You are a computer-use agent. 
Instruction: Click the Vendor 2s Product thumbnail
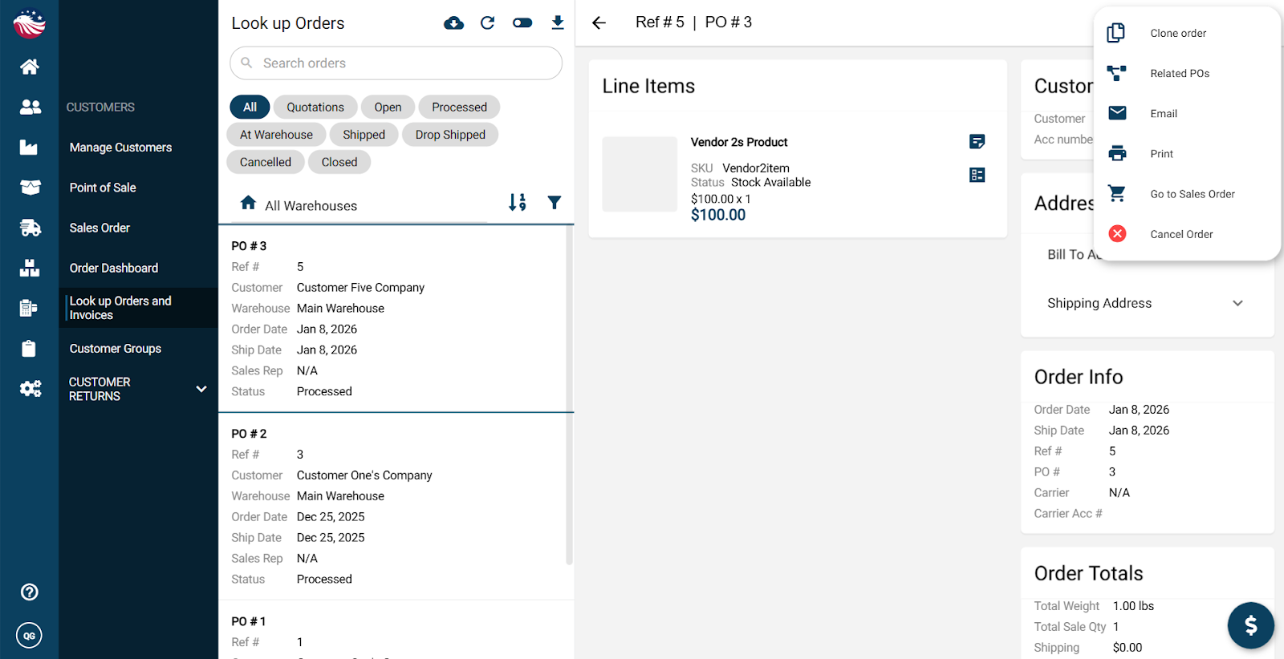[640, 174]
